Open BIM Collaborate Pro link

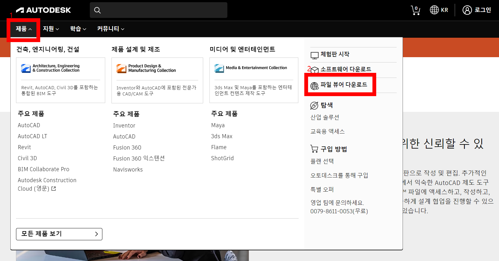[43, 169]
